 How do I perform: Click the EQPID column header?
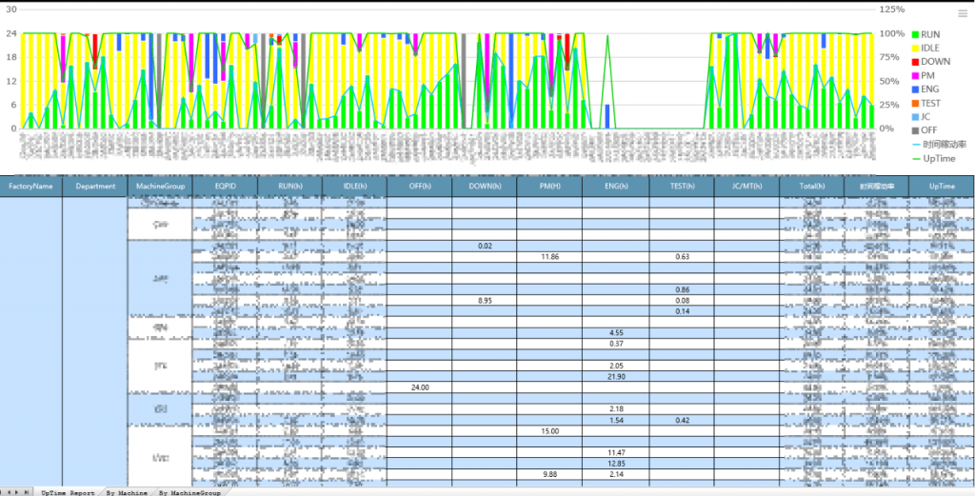click(x=225, y=186)
